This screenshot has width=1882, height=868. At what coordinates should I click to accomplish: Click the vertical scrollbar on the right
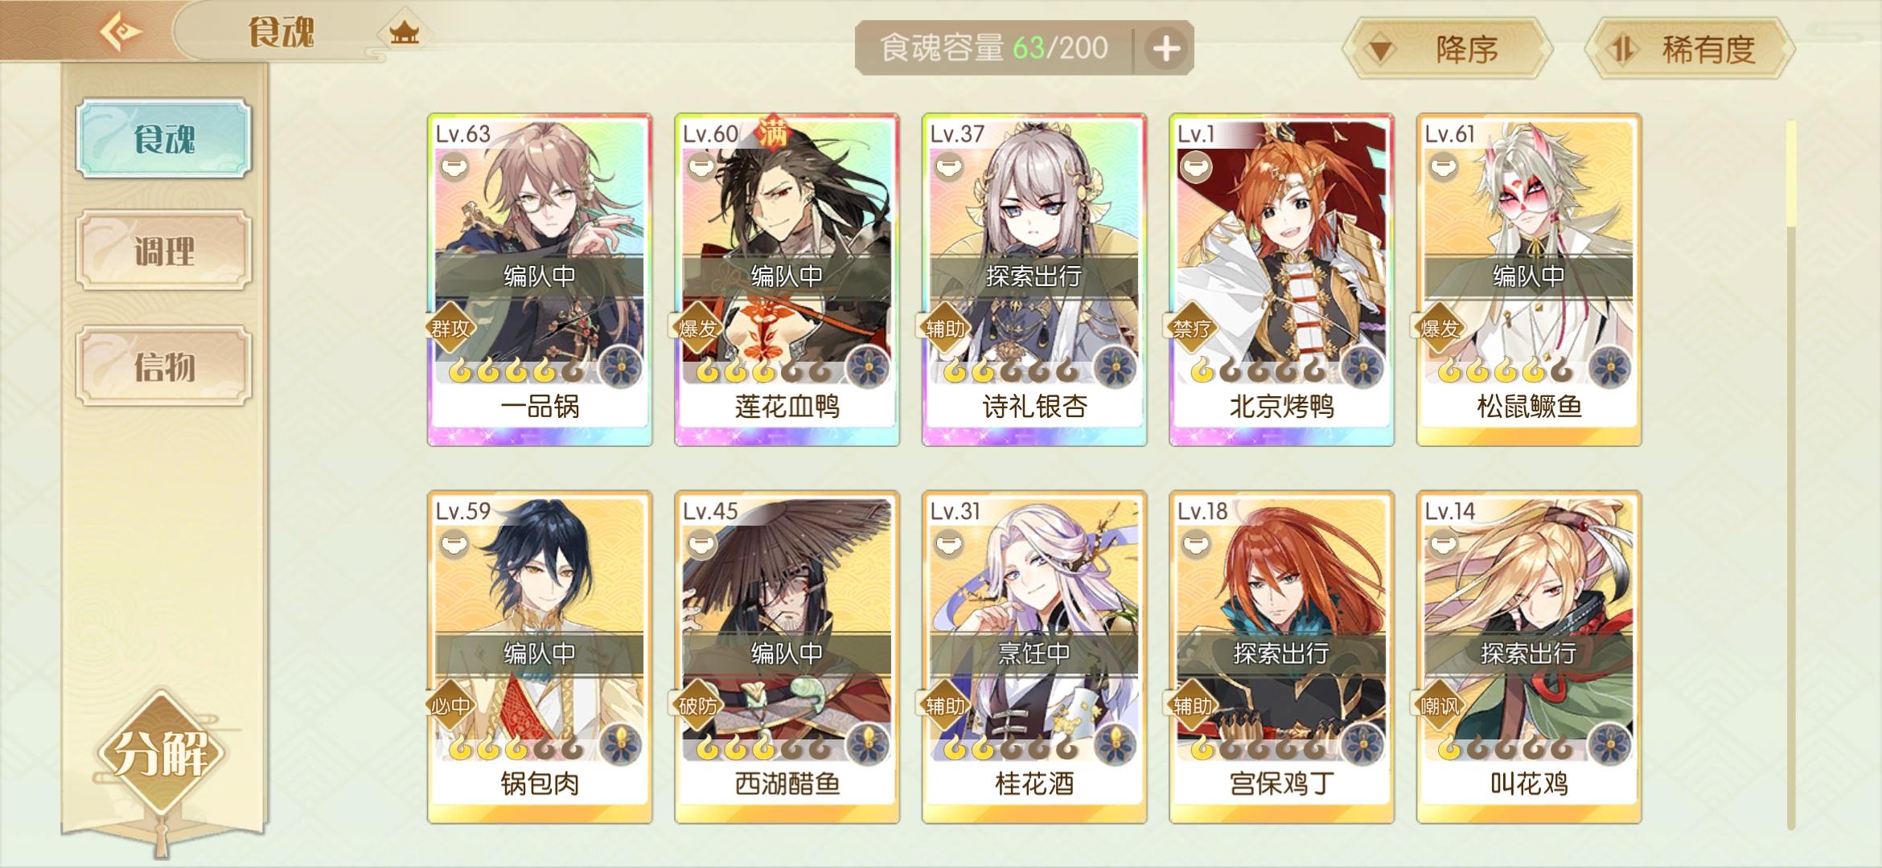point(1791,474)
